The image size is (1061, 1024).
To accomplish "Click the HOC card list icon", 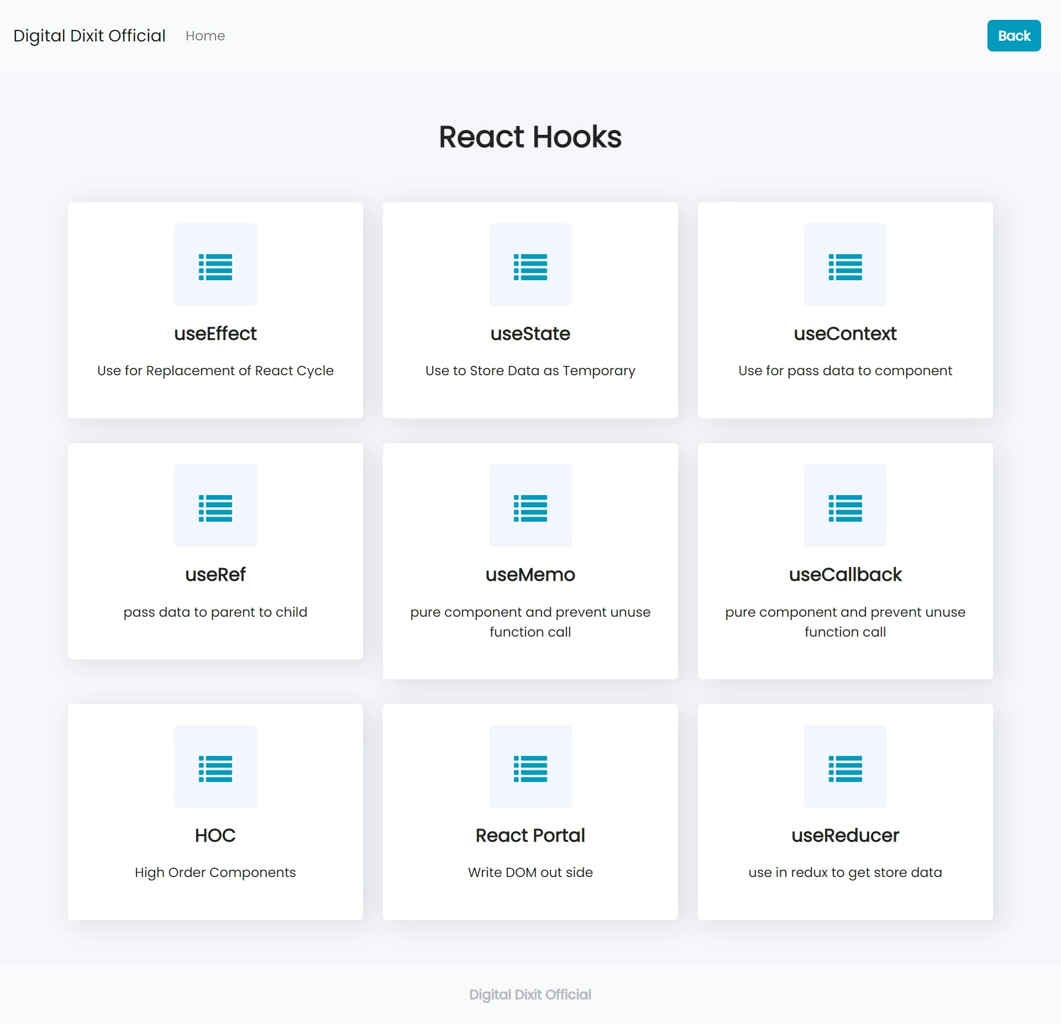I will pos(215,769).
